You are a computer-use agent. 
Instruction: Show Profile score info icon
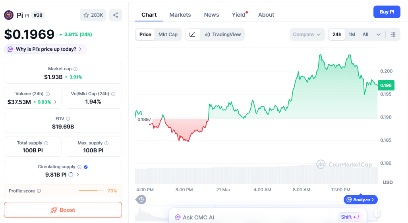[39, 191]
